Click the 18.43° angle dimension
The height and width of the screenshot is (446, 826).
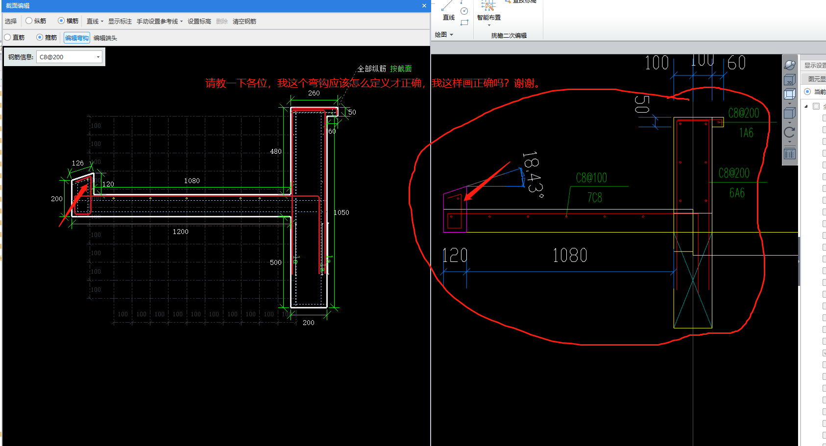tap(532, 175)
